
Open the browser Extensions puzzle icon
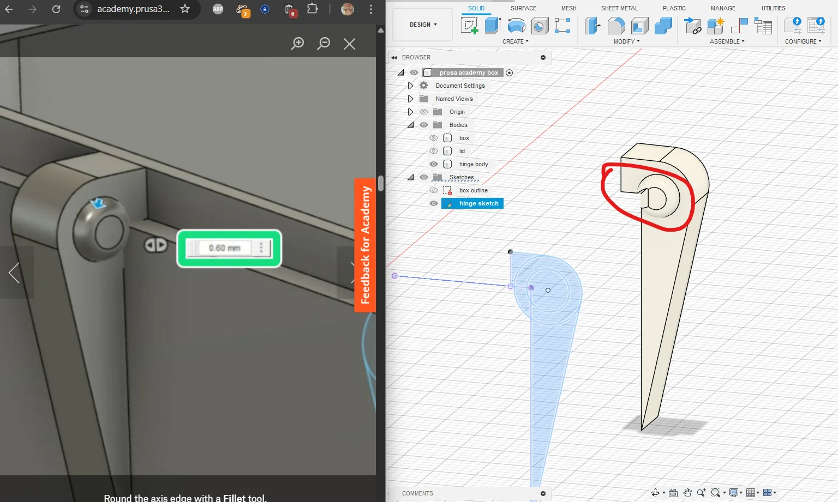point(312,9)
